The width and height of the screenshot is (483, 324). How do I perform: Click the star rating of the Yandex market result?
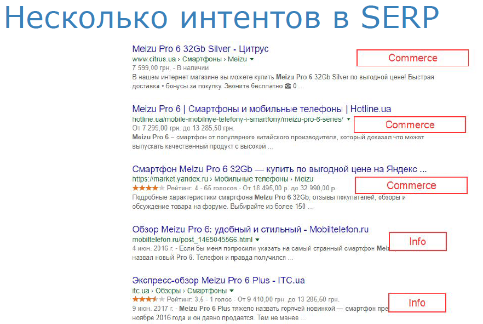click(148, 187)
